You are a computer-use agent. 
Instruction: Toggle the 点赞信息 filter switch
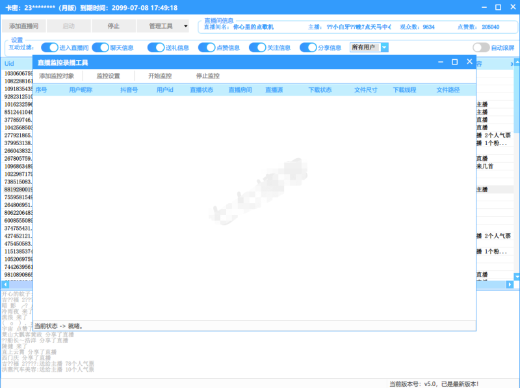click(x=207, y=48)
